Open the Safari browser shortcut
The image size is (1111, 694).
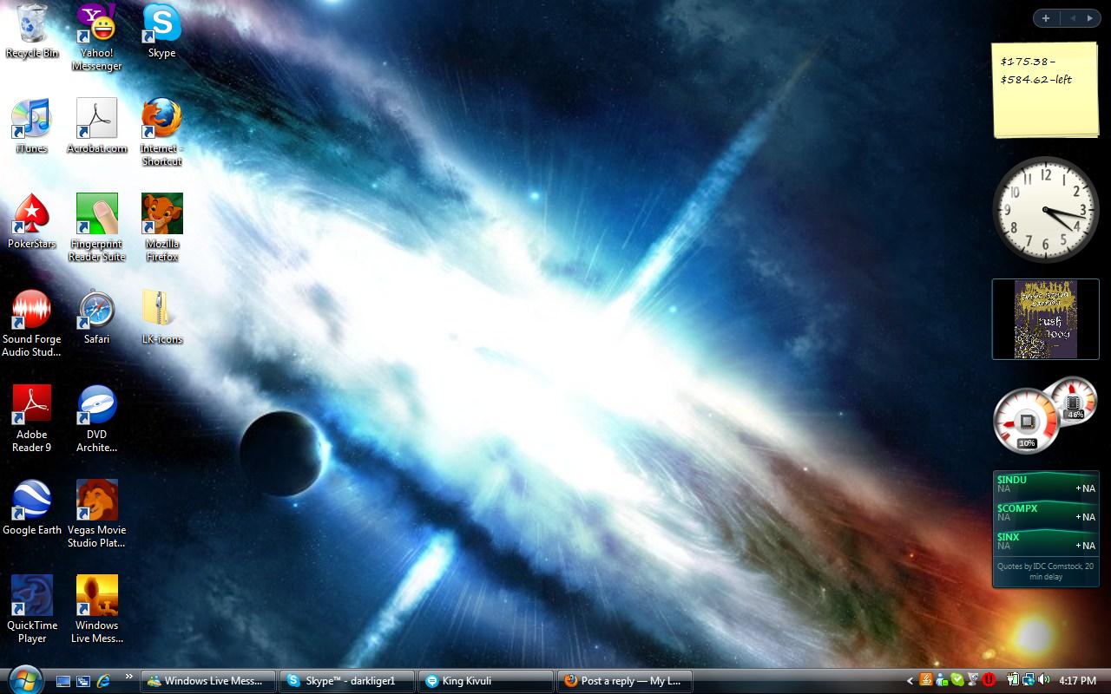point(96,310)
